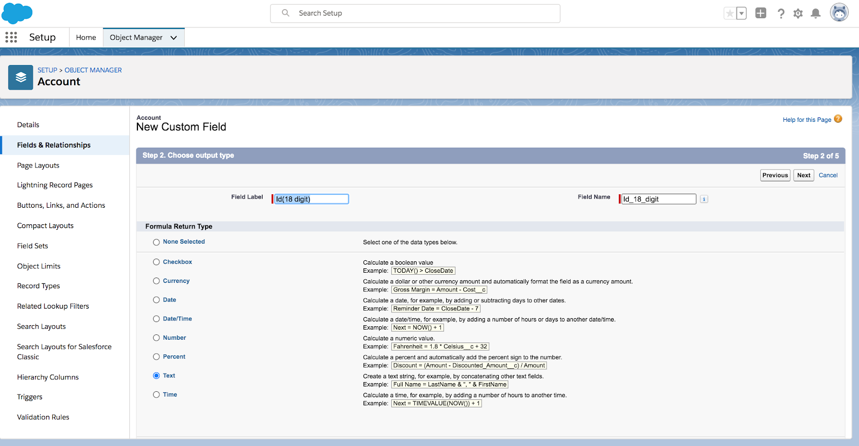The image size is (859, 446).
Task: Open Validation Rules in the sidebar
Action: [x=43, y=417]
